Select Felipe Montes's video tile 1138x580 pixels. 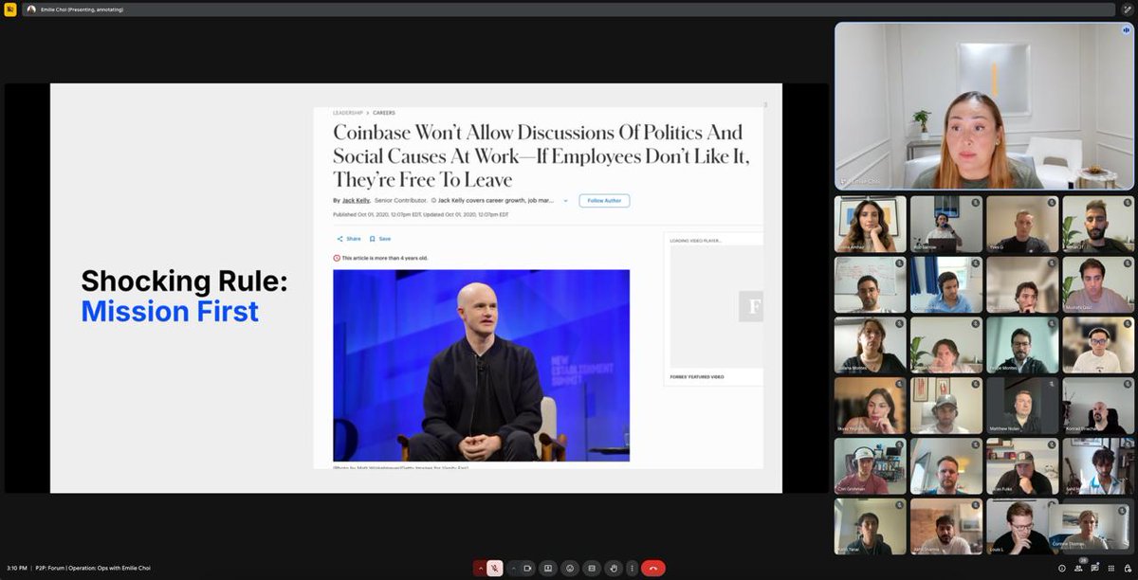(x=1021, y=345)
